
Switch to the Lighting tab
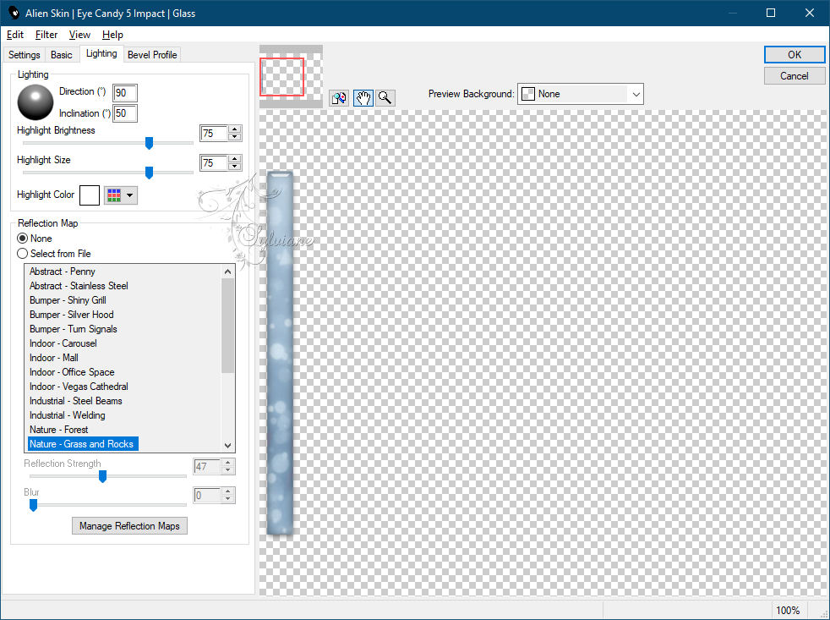[101, 53]
